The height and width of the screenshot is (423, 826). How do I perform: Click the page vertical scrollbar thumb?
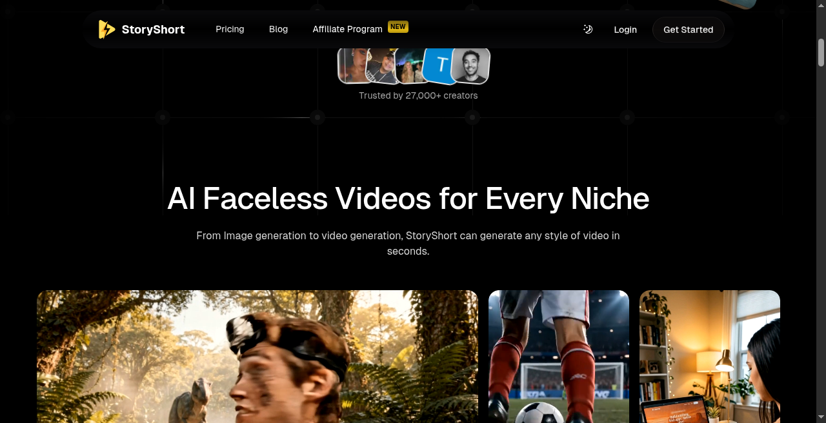(x=821, y=52)
